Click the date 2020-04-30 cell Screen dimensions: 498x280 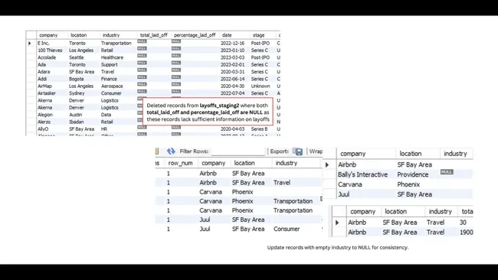click(x=232, y=86)
